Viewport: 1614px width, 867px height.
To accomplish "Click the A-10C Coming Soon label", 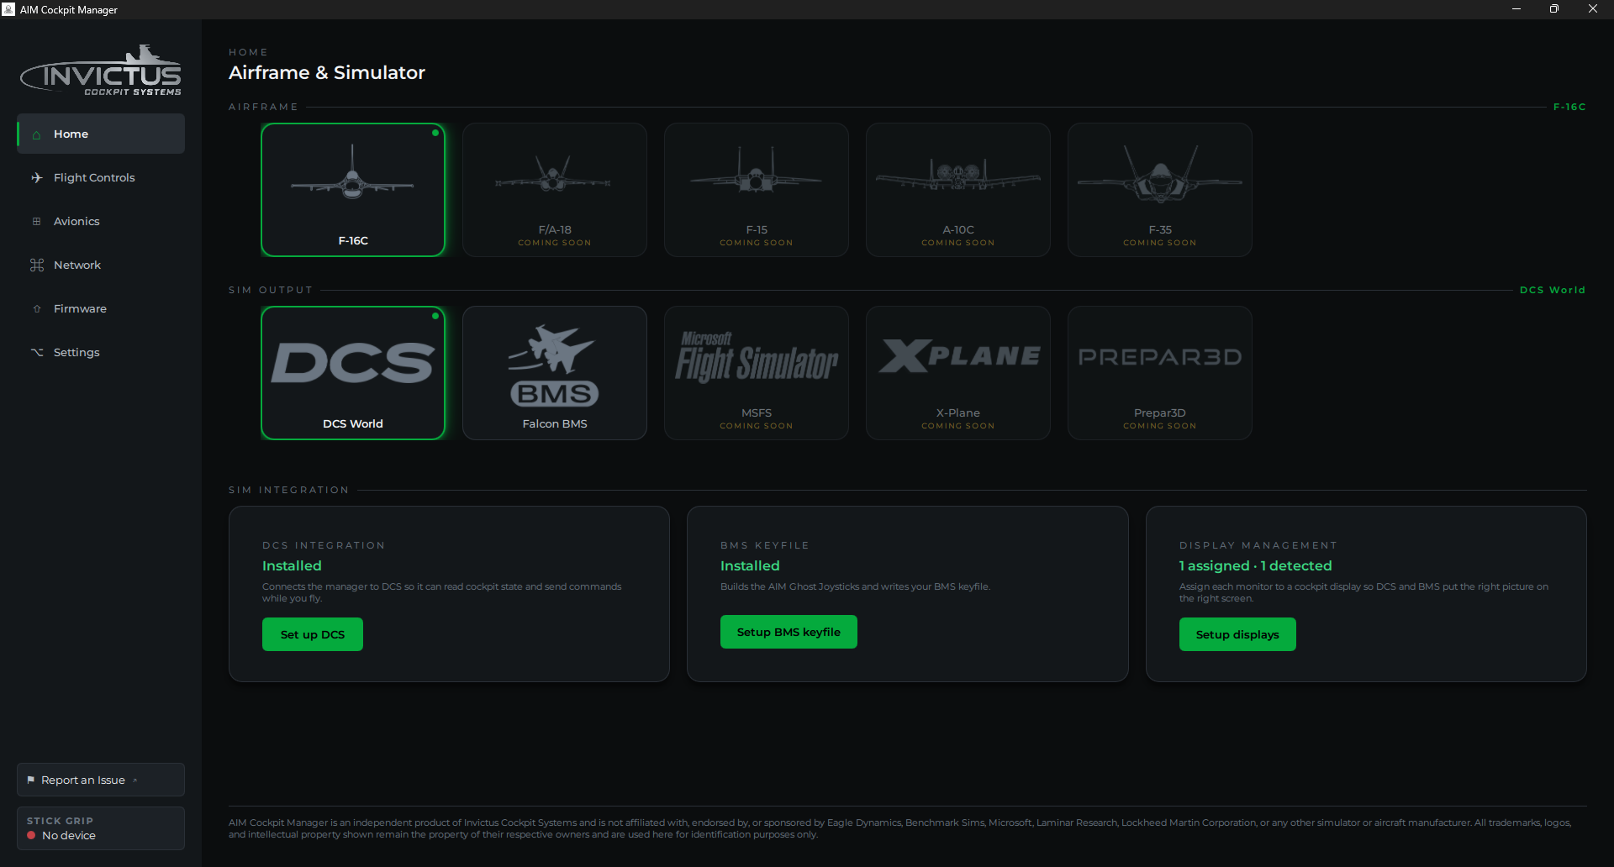I will click(958, 243).
